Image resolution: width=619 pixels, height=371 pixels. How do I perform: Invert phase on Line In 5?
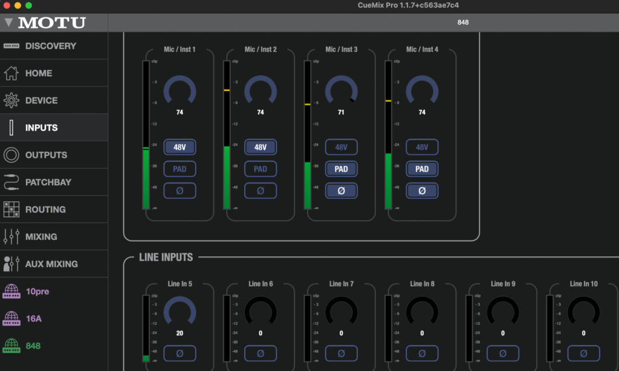(180, 353)
